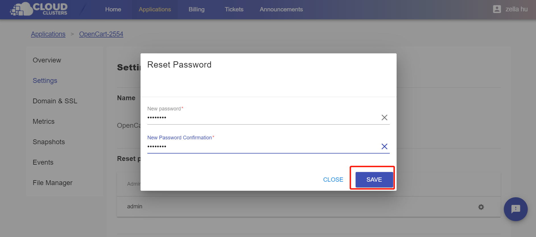
Task: Open the Billing page
Action: point(196,9)
